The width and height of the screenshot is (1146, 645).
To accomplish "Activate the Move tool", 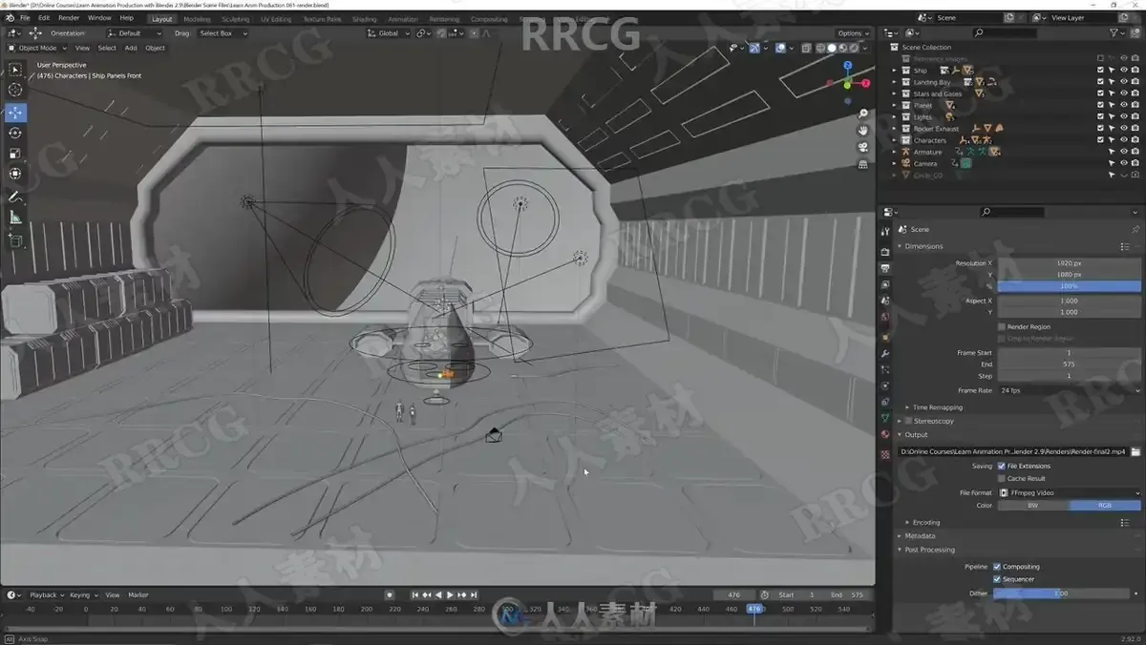I will click(x=15, y=113).
